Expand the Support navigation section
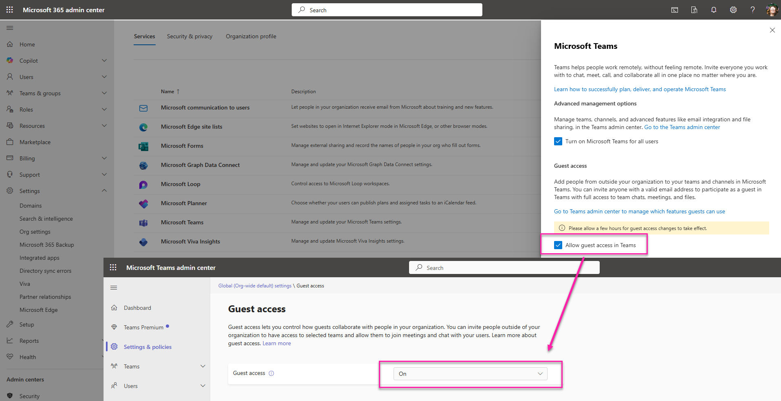 104,174
